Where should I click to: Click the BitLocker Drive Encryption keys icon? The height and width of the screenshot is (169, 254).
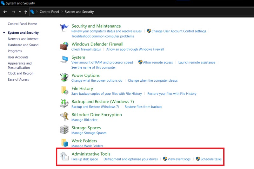[64, 117]
